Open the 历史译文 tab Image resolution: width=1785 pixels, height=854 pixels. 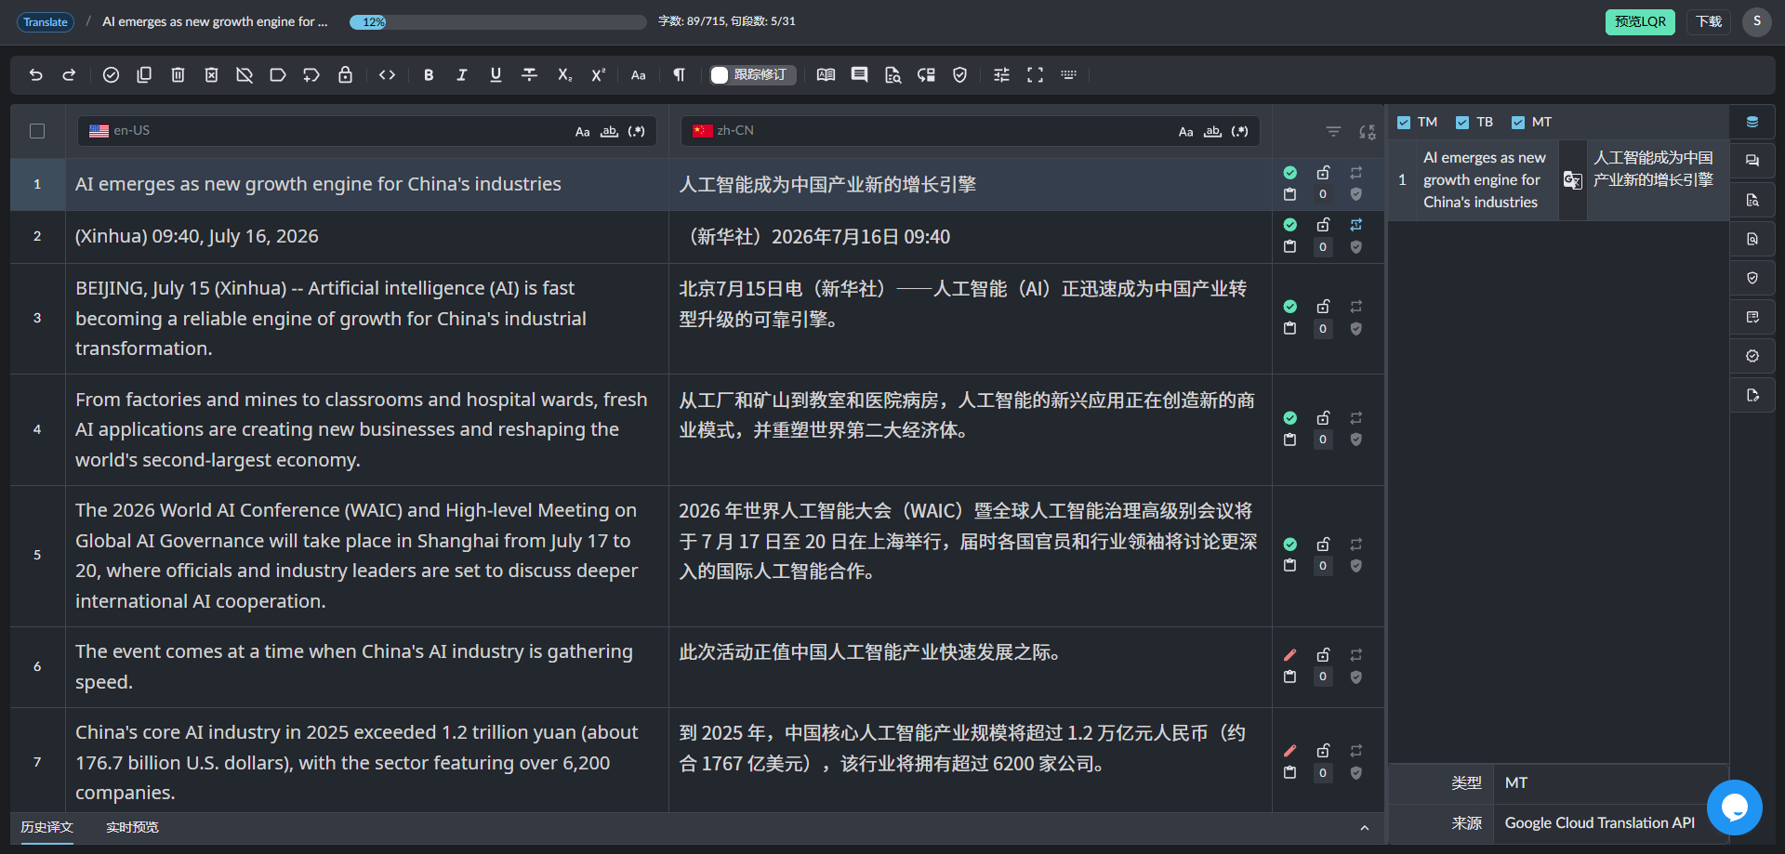pyautogui.click(x=47, y=827)
